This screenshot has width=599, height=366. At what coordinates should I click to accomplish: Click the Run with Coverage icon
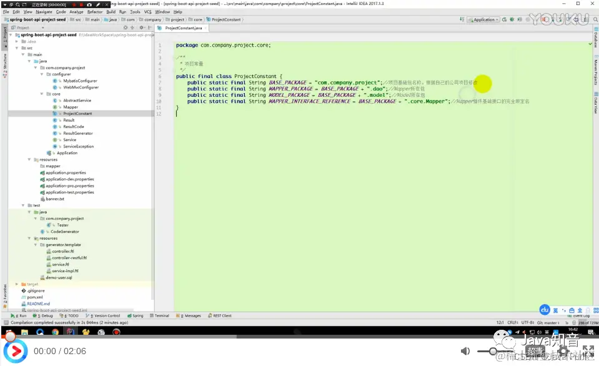[x=520, y=19]
